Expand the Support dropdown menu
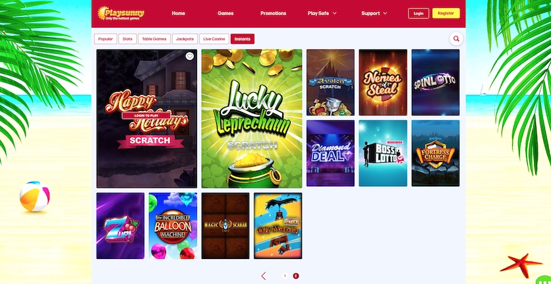Image resolution: width=551 pixels, height=284 pixels. (374, 13)
